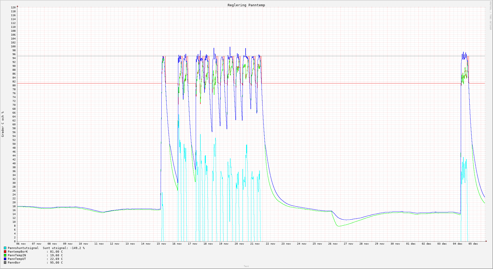This screenshot has height=269, width=493.
Task: Click the 120 value on Y-axis
Action: (x=13, y=8)
